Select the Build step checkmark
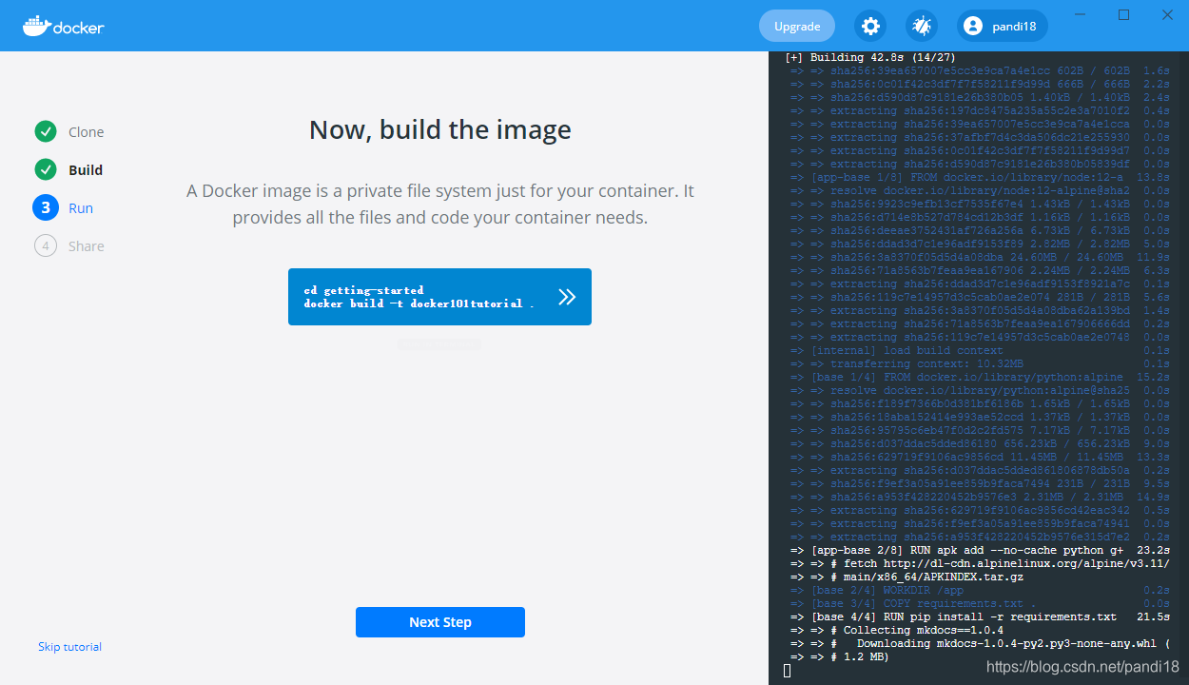The image size is (1189, 685). [46, 170]
